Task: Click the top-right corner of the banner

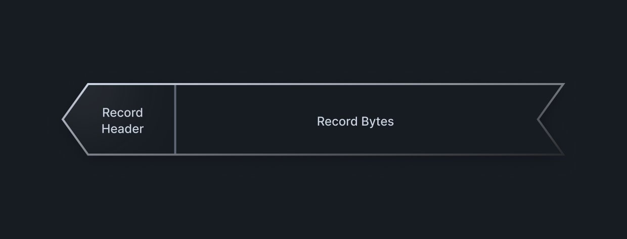Action: [563, 85]
